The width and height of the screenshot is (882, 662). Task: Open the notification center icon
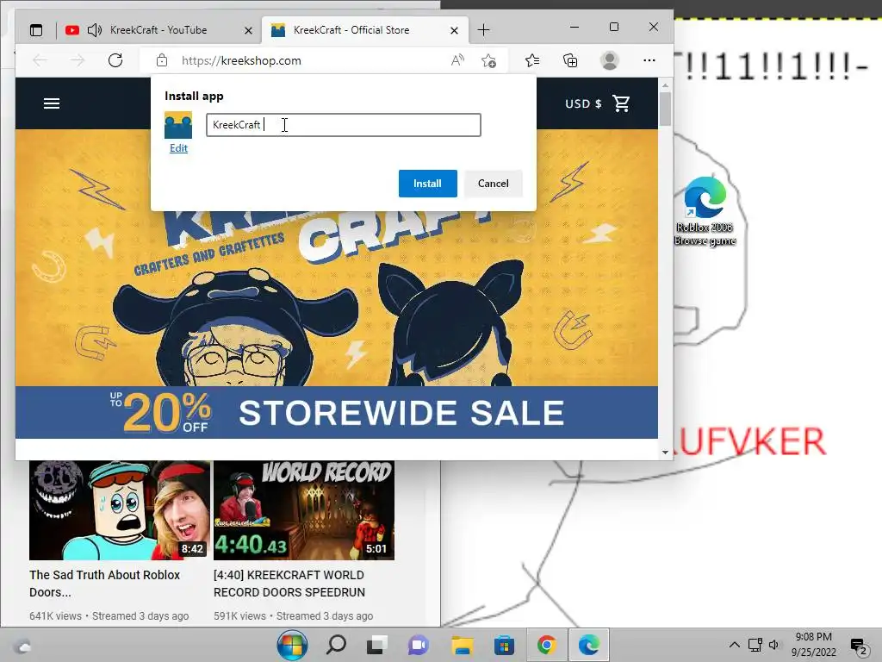(859, 646)
